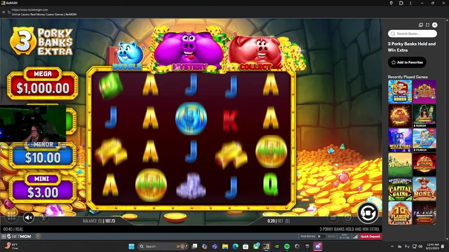This screenshot has height=252, width=449.
Task: Add game to Favorites
Action: [x=407, y=62]
